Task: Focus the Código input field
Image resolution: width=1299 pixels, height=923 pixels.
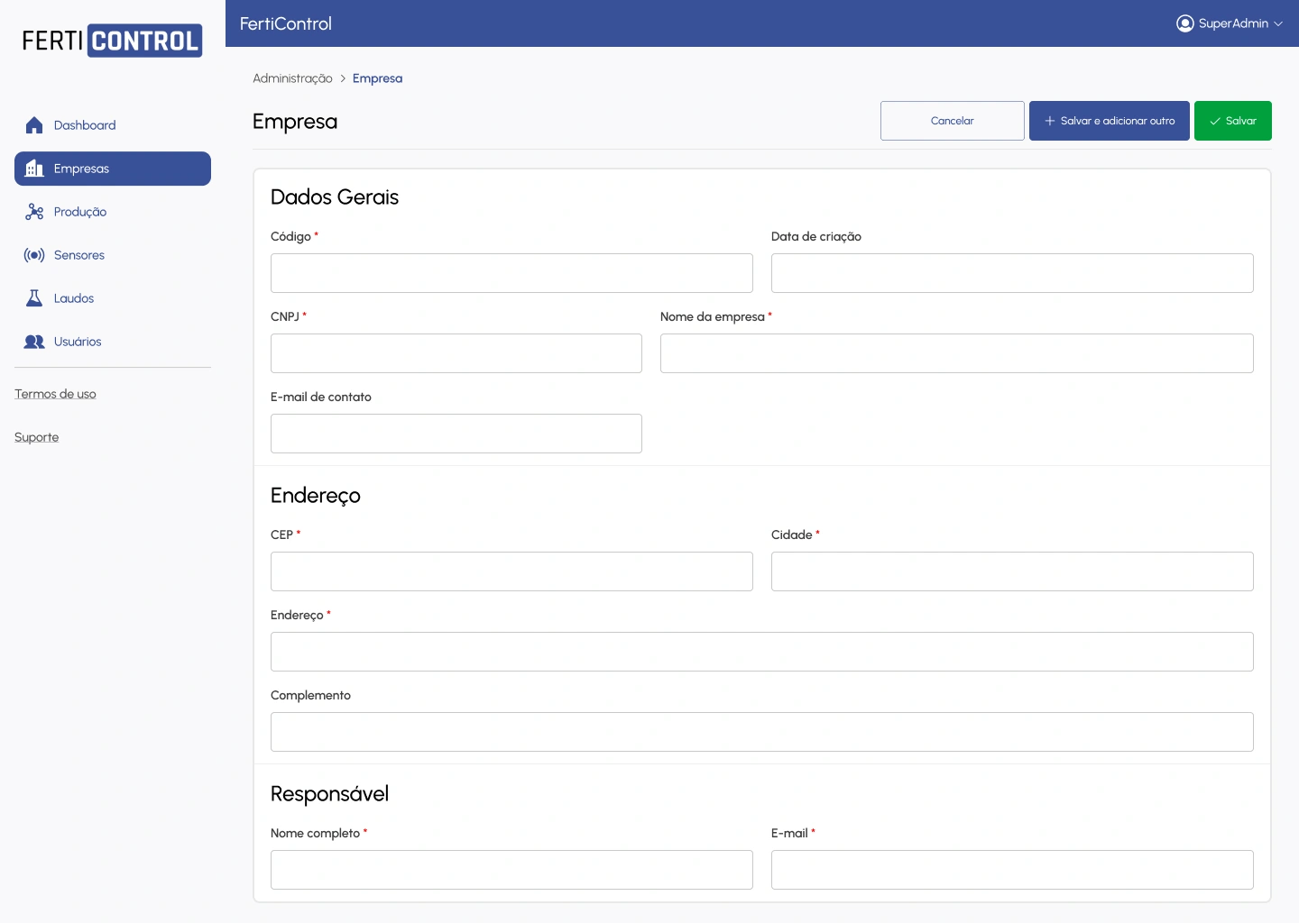Action: coord(511,273)
